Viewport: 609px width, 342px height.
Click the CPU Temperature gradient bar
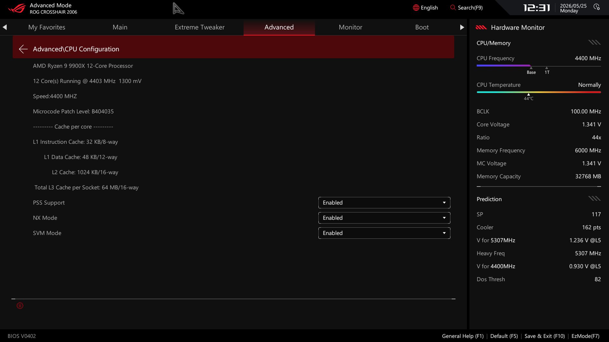pyautogui.click(x=539, y=92)
